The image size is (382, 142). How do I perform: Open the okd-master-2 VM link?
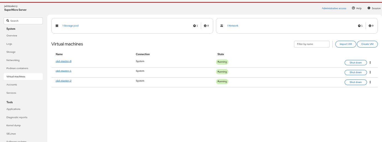click(x=64, y=81)
